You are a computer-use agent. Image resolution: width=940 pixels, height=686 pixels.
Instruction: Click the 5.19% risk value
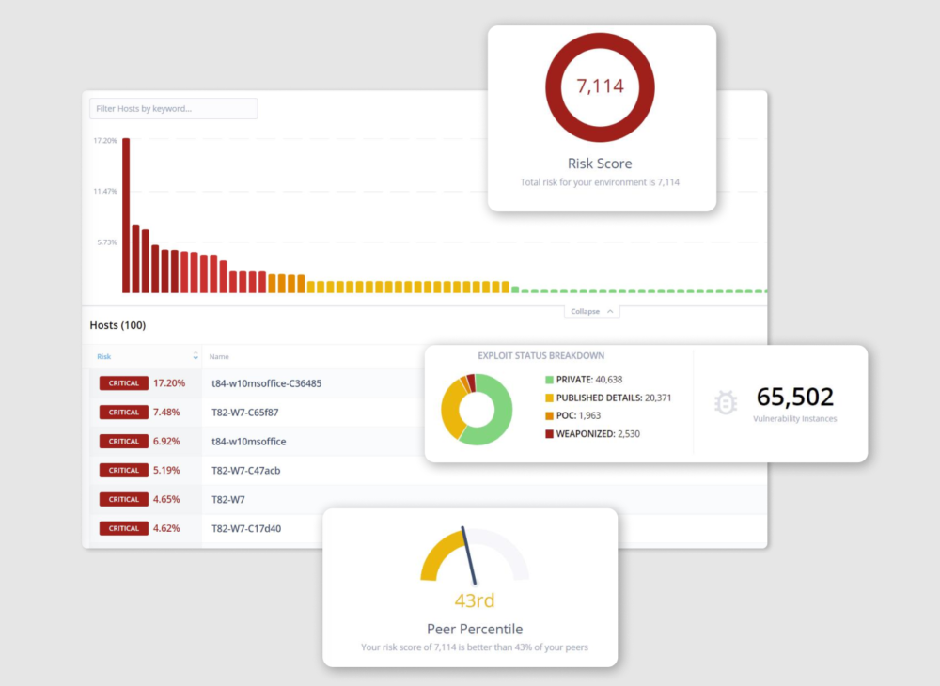tap(166, 470)
